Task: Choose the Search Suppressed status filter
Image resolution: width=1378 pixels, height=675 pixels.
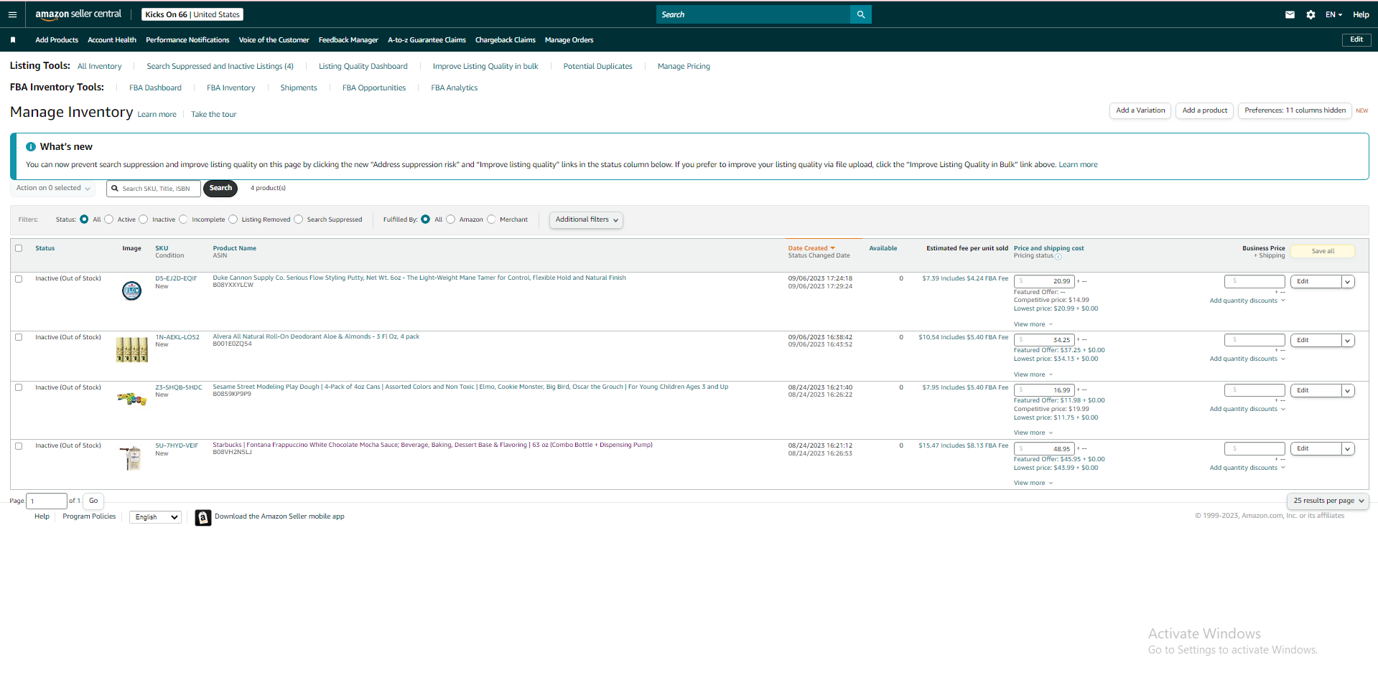Action: [298, 220]
